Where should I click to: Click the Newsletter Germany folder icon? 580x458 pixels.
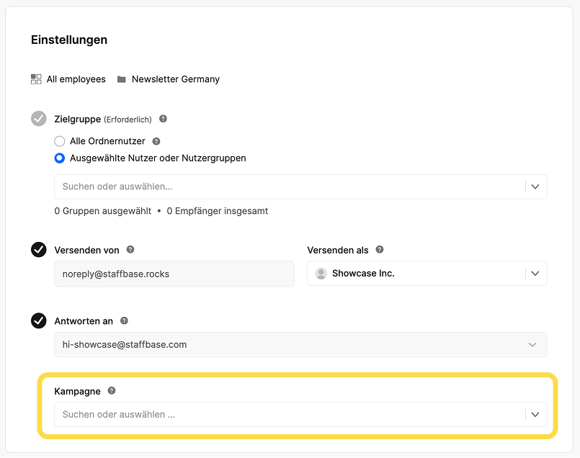(x=121, y=79)
